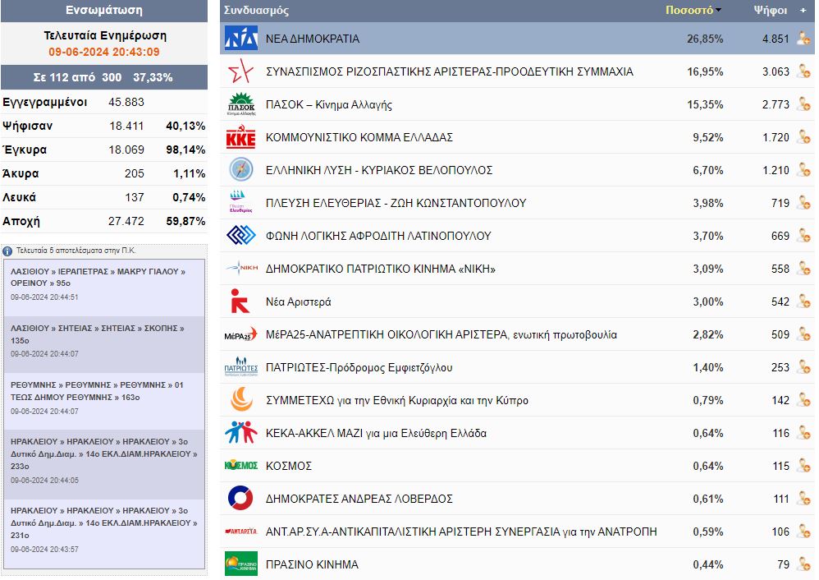Click the ΝΕΑ ΔΗΜΟΚΡΑΤΙΑ party logo
This screenshot has width=819, height=580.
point(240,38)
